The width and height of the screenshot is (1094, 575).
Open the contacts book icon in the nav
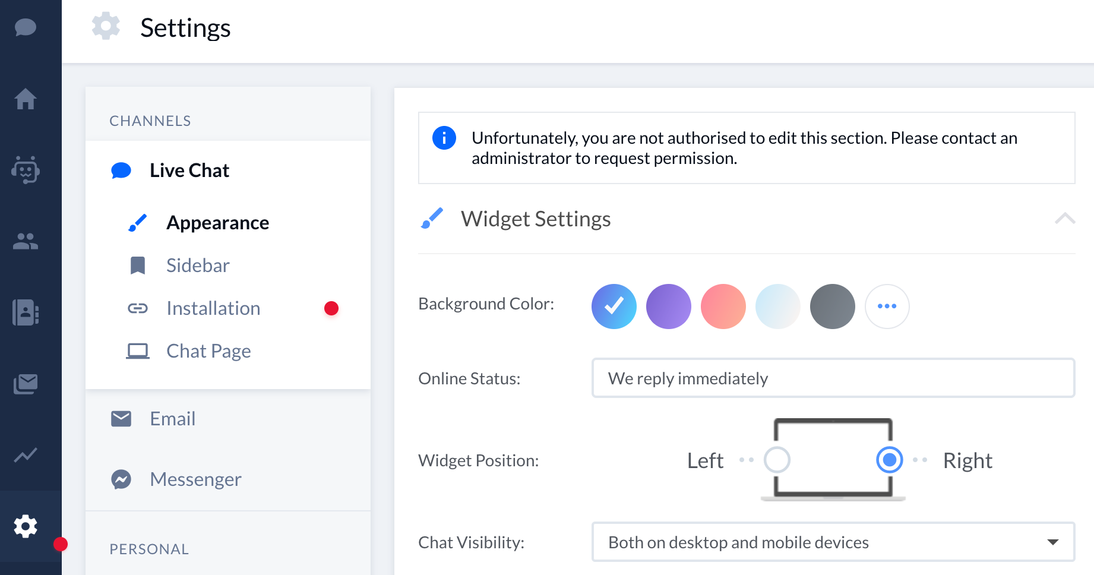[x=26, y=312]
